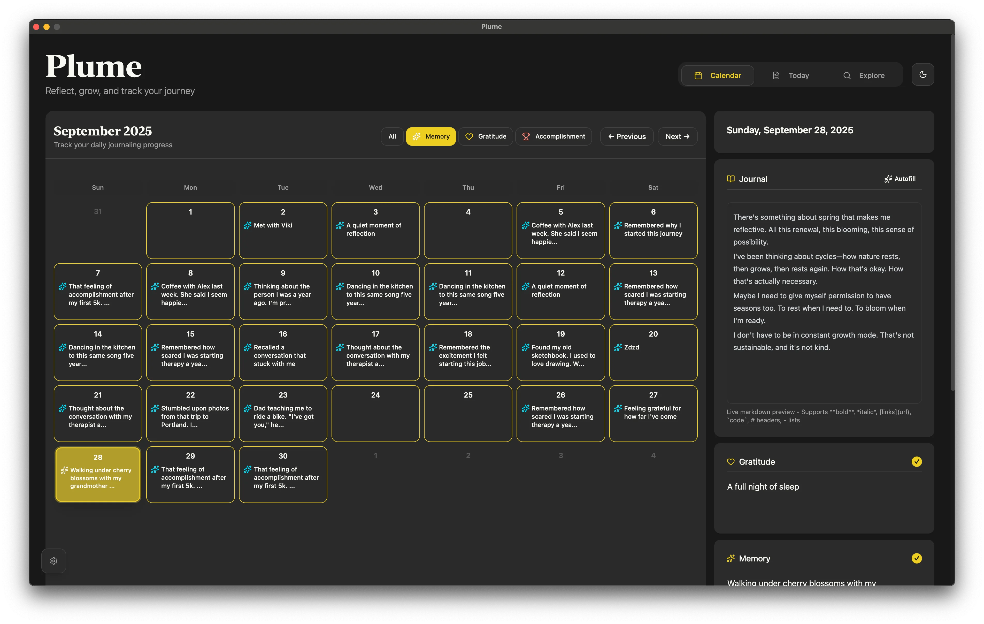Image resolution: width=984 pixels, height=624 pixels.
Task: Click memory icon on September 2 entry
Action: click(x=247, y=225)
